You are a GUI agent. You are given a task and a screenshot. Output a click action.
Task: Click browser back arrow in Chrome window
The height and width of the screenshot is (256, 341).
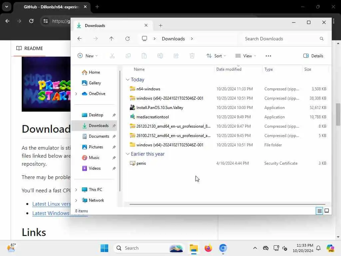(x=7, y=21)
